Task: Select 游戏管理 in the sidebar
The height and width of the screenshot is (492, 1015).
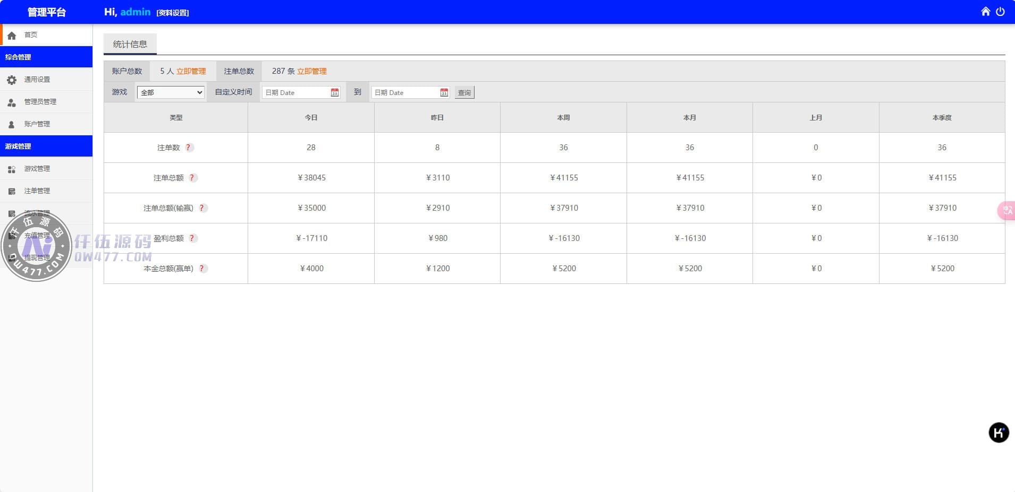Action: tap(37, 169)
